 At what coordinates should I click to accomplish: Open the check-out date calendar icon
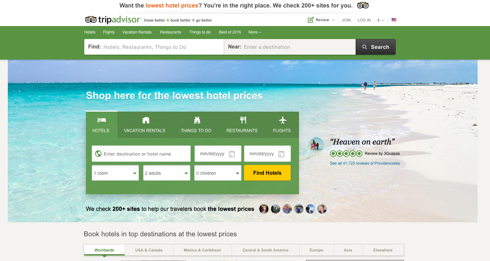click(x=281, y=154)
